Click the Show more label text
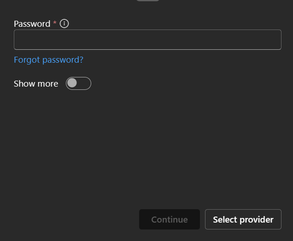The height and width of the screenshot is (241, 293). pyautogui.click(x=36, y=83)
